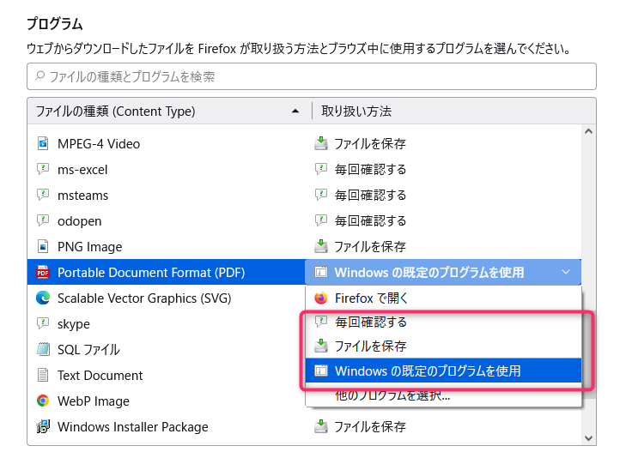Click the PDF file type icon
The width and height of the screenshot is (632, 464).
click(x=43, y=273)
